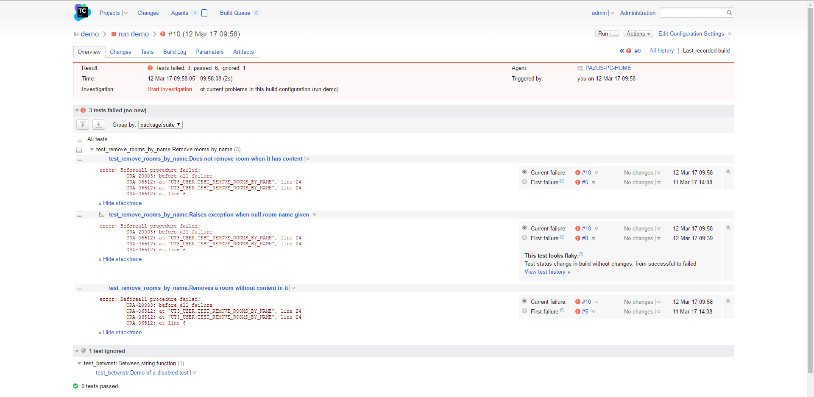The image size is (814, 397).
Task: Click the TeamCity logo
Action: coord(82,12)
